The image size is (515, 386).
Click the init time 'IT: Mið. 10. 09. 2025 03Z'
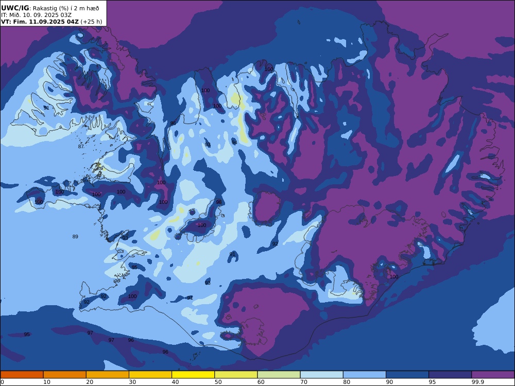(x=36, y=15)
